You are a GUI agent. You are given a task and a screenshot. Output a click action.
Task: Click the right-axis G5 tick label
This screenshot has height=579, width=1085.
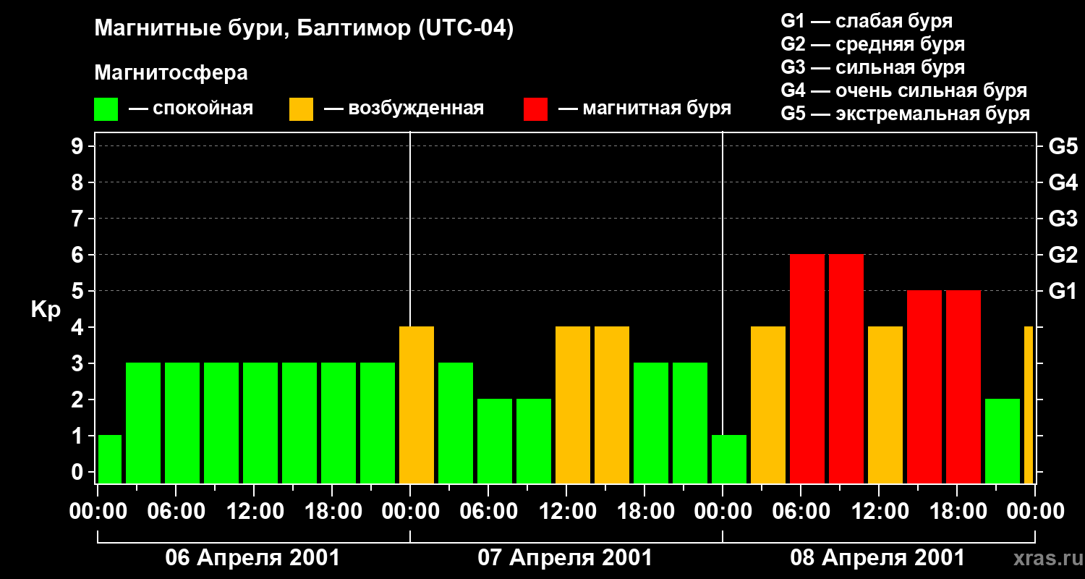click(1063, 146)
